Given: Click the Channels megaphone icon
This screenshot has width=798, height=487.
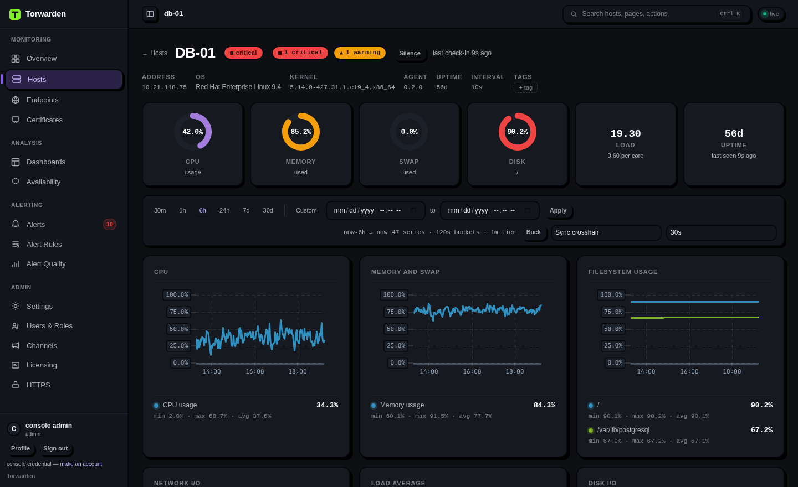Looking at the screenshot, I should (16, 346).
